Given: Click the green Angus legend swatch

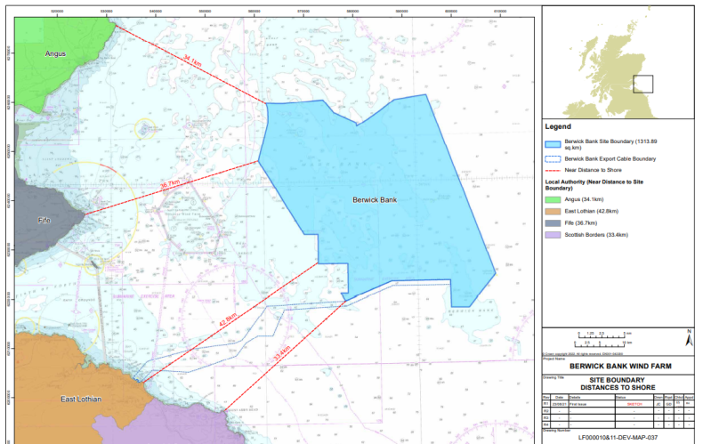Looking at the screenshot, I should [x=554, y=199].
